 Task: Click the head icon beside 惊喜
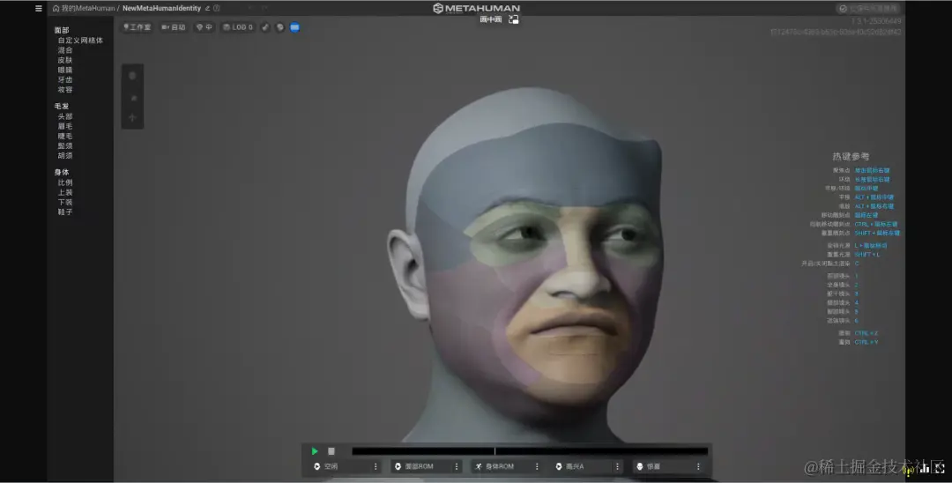pos(639,466)
